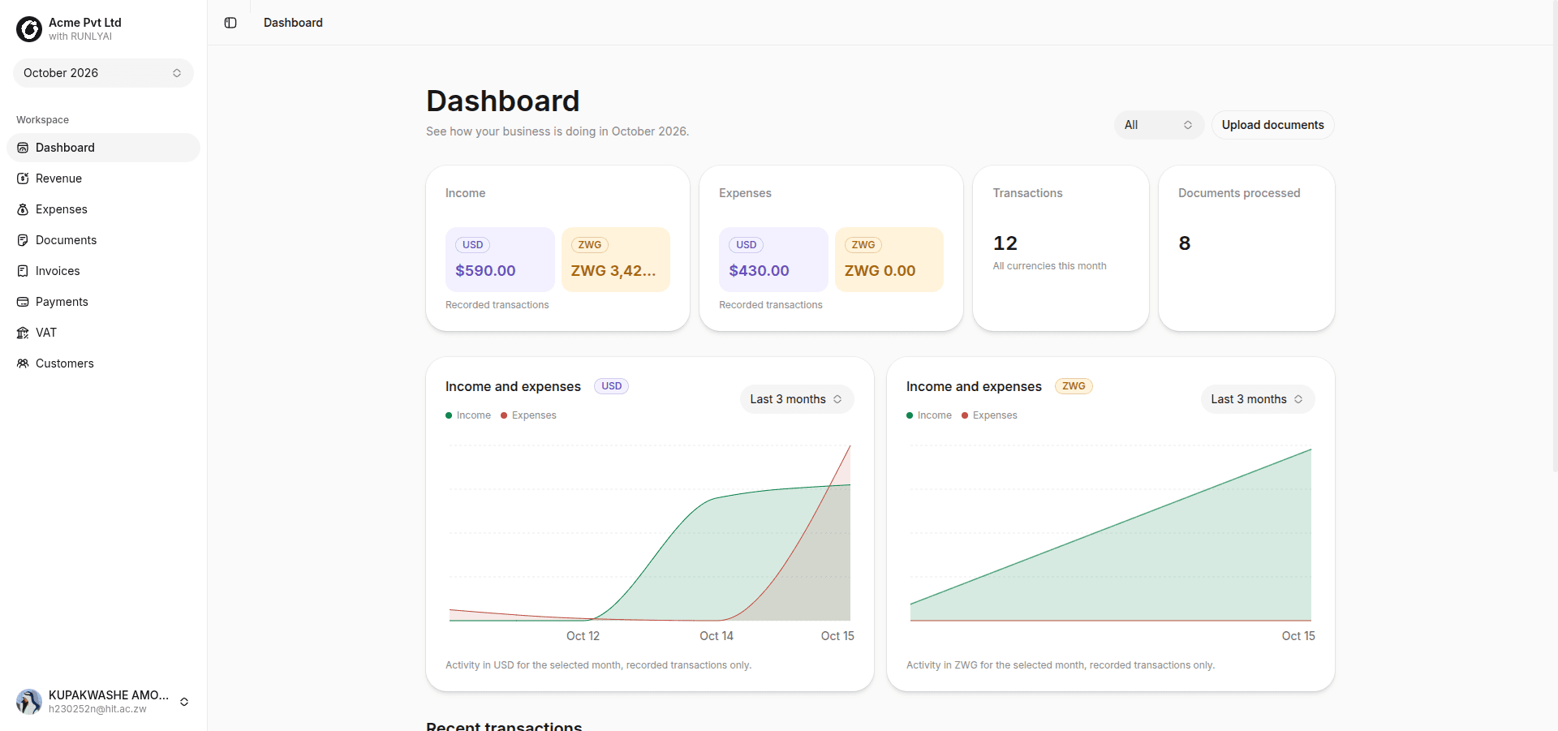Toggle the sidebar panel icon
The height and width of the screenshot is (731, 1558).
(x=230, y=23)
